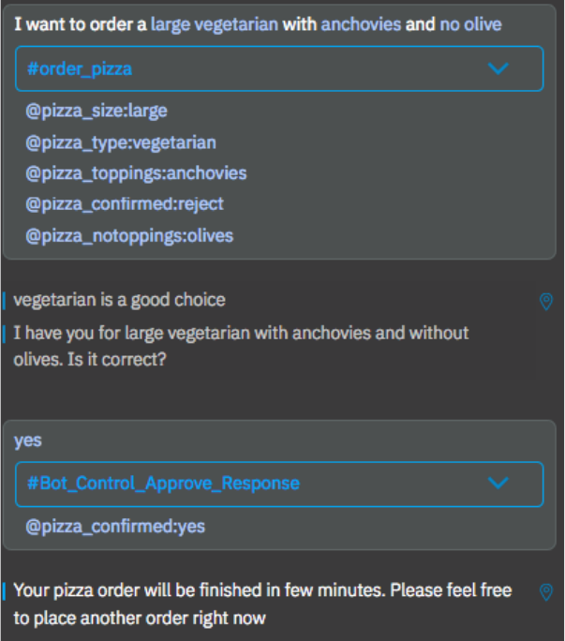
Task: Click the user's 'yes' message text
Action: (28, 440)
